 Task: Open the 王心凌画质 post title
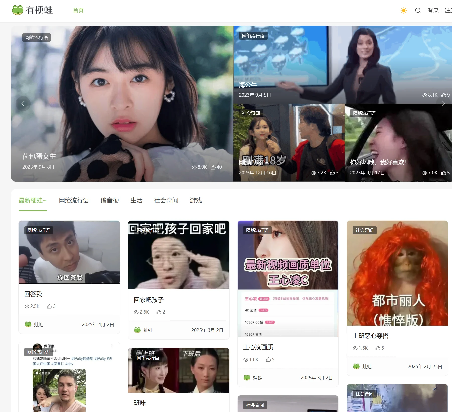(258, 347)
